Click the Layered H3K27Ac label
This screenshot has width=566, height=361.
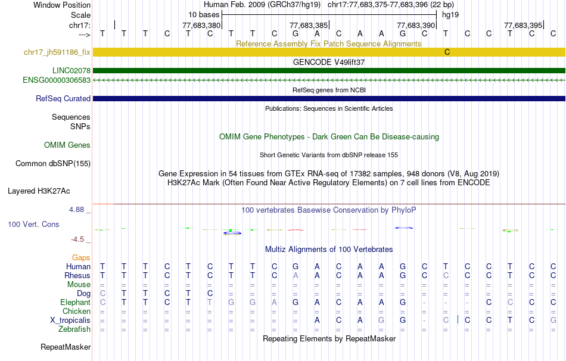[39, 191]
